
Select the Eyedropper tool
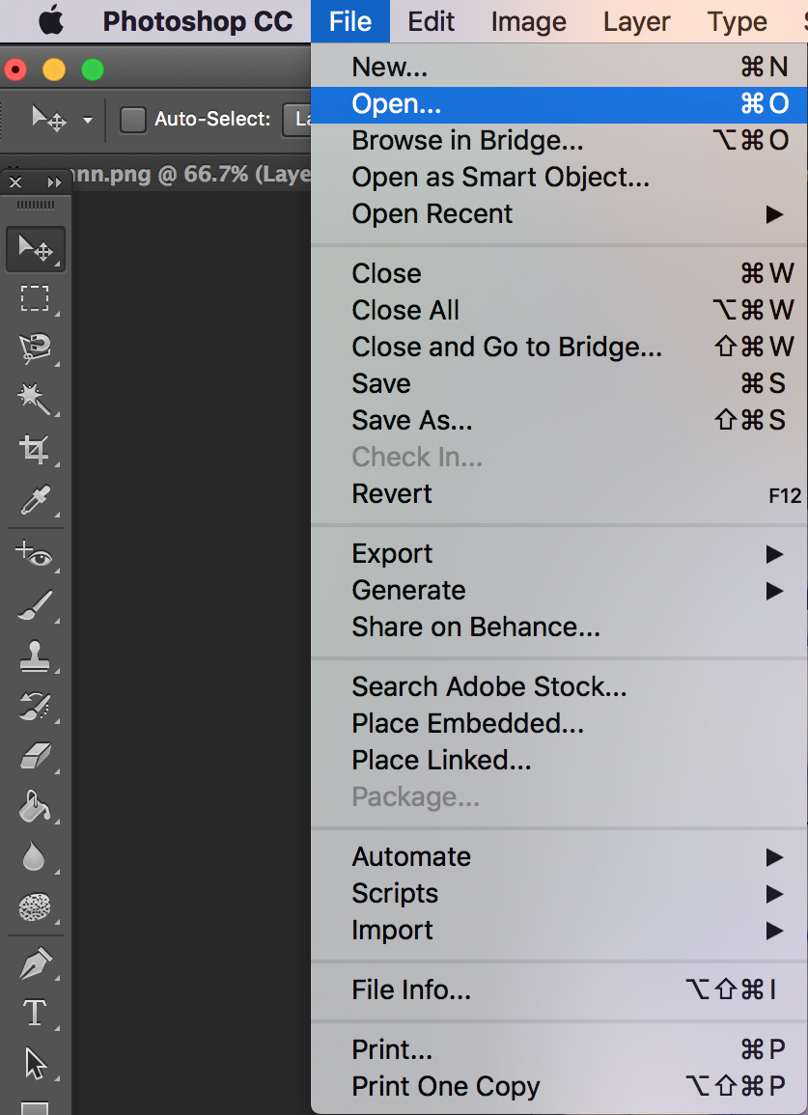[x=35, y=501]
